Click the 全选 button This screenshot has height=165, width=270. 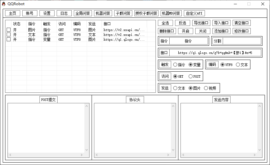(x=165, y=23)
